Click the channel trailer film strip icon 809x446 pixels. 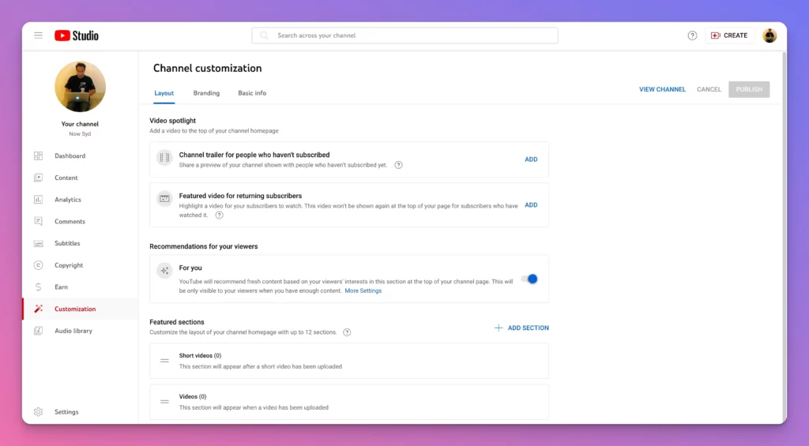point(164,158)
